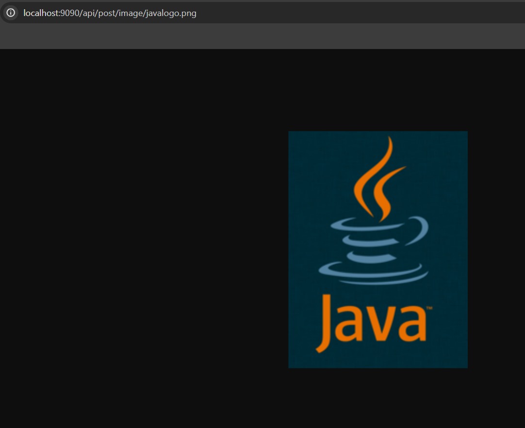The height and width of the screenshot is (428, 525).
Task: Click the Java logo image
Action: click(x=377, y=249)
